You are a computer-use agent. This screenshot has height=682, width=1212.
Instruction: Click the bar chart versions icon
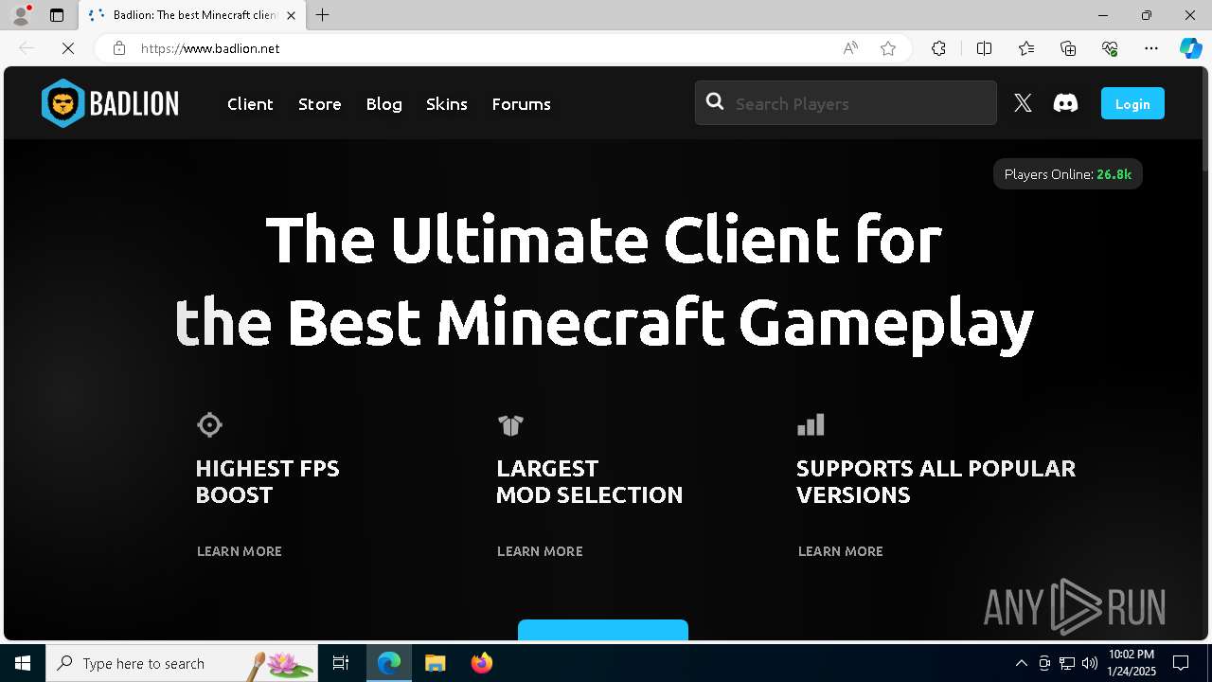(811, 424)
